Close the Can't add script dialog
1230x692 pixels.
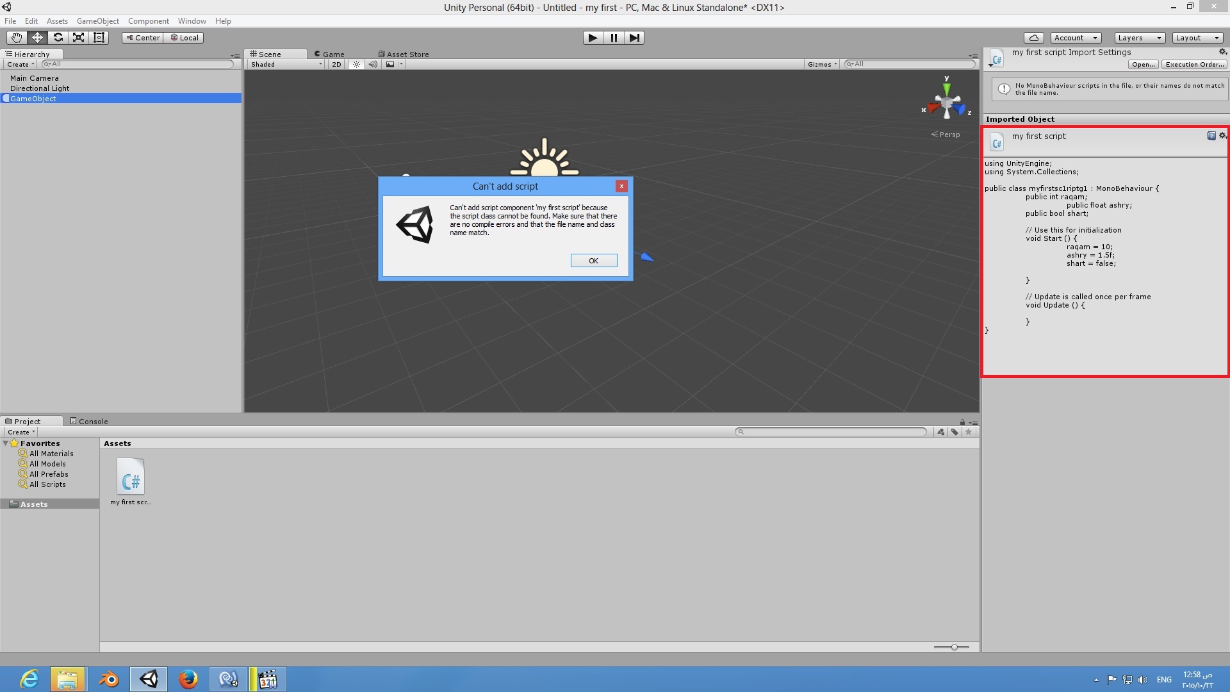click(621, 186)
